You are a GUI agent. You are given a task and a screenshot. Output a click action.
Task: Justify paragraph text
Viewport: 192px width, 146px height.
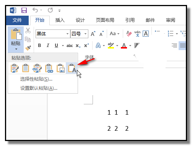pos(182,45)
